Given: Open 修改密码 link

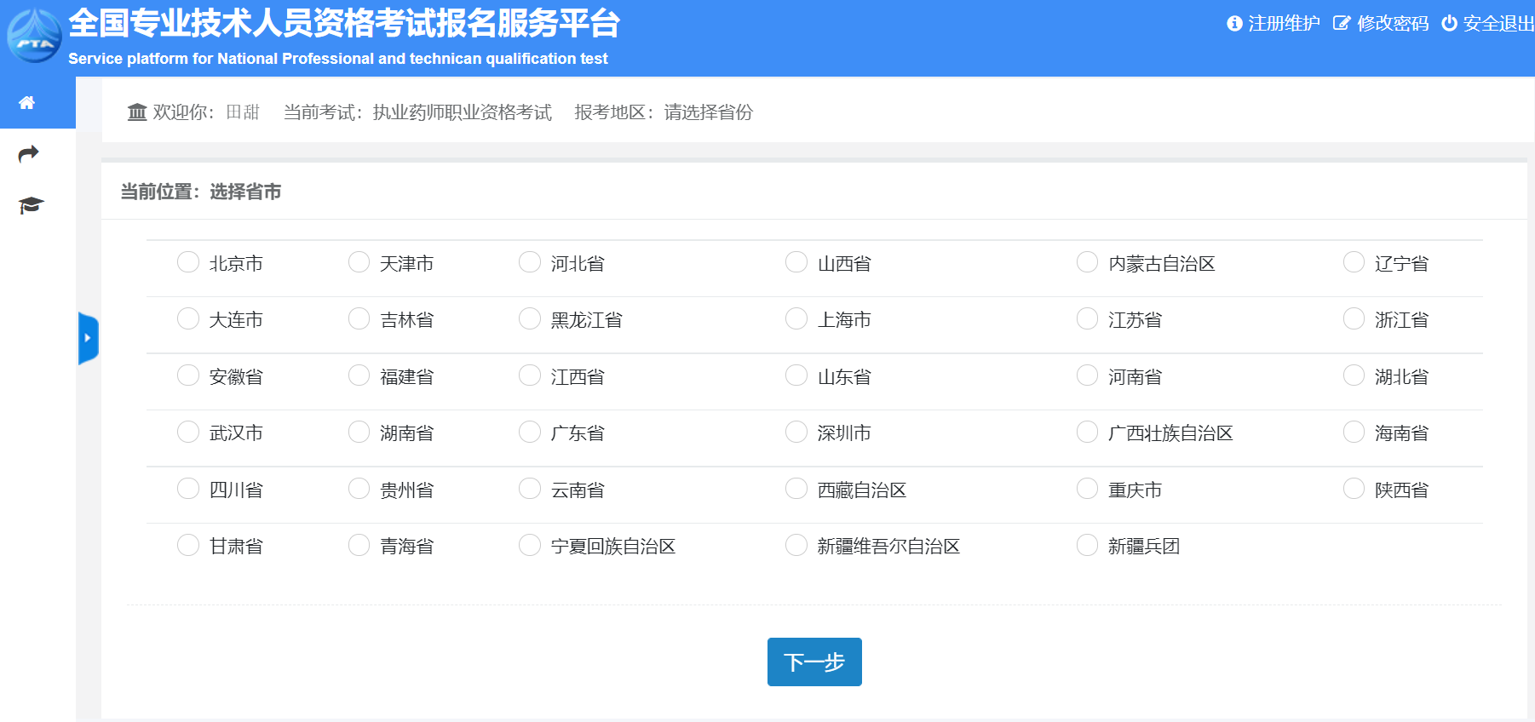Looking at the screenshot, I should point(1381,23).
